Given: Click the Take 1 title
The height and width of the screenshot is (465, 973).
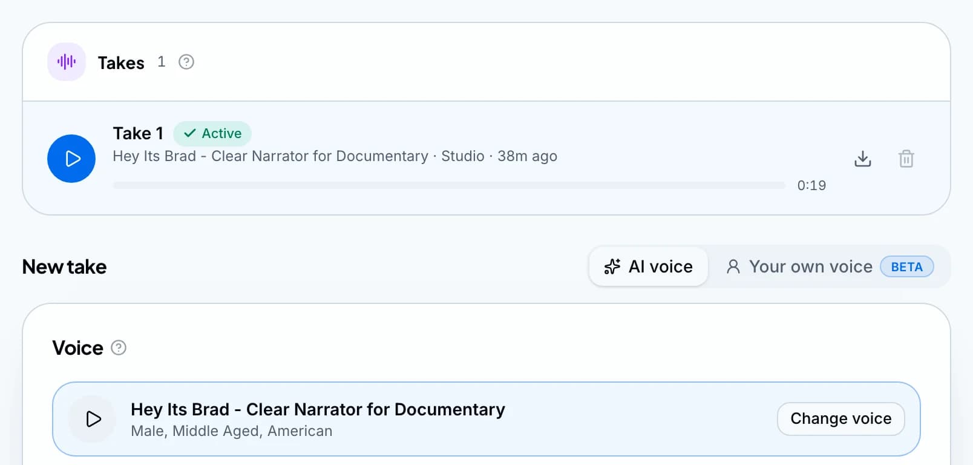Looking at the screenshot, I should point(138,133).
